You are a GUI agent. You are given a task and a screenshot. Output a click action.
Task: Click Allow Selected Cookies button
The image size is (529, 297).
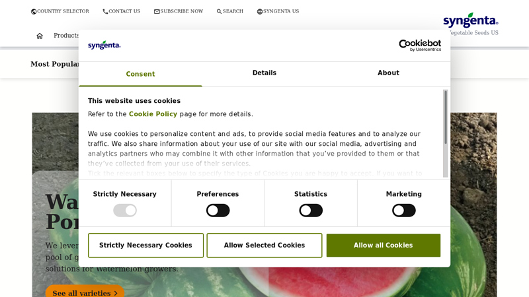coord(264,246)
